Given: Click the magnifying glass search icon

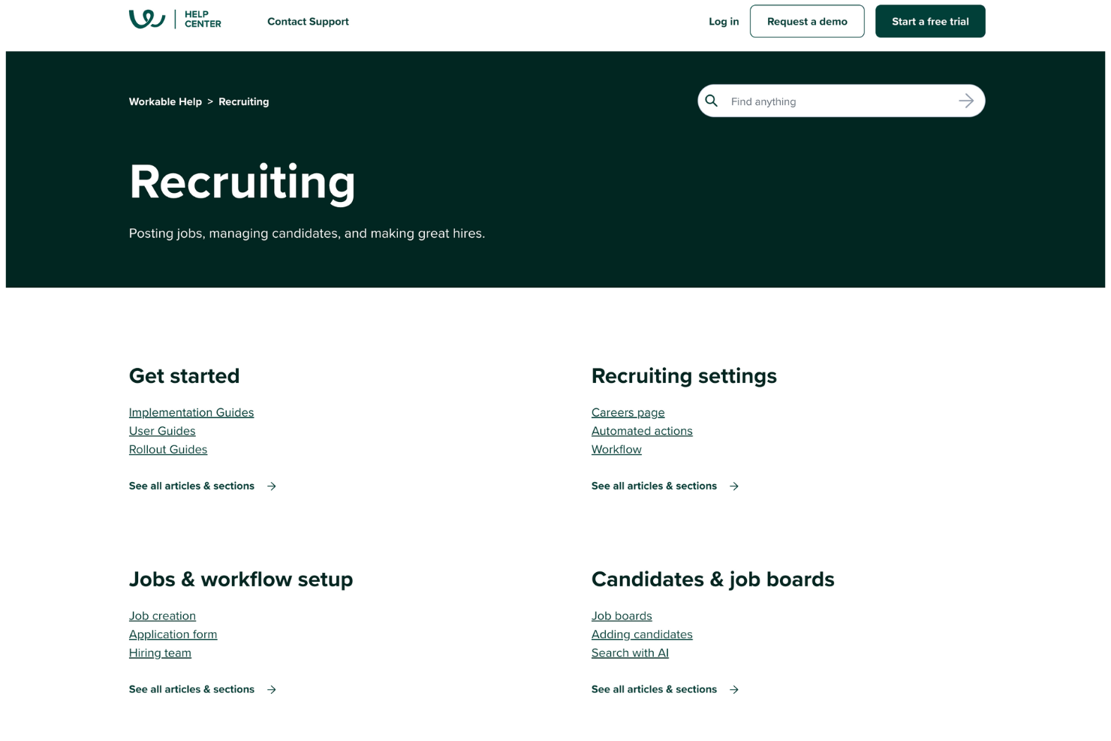Looking at the screenshot, I should (712, 100).
